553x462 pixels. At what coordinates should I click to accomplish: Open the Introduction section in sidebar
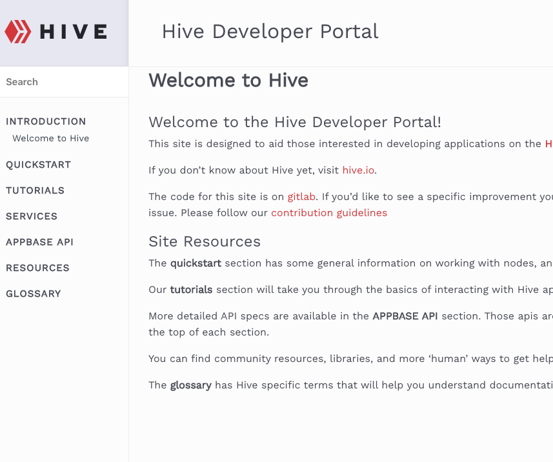click(x=46, y=121)
